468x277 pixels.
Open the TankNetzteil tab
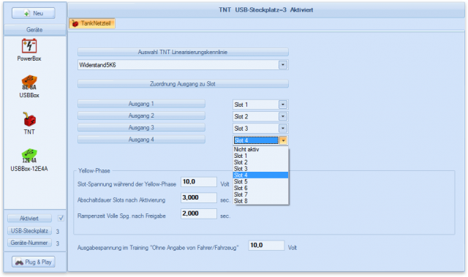coord(91,23)
